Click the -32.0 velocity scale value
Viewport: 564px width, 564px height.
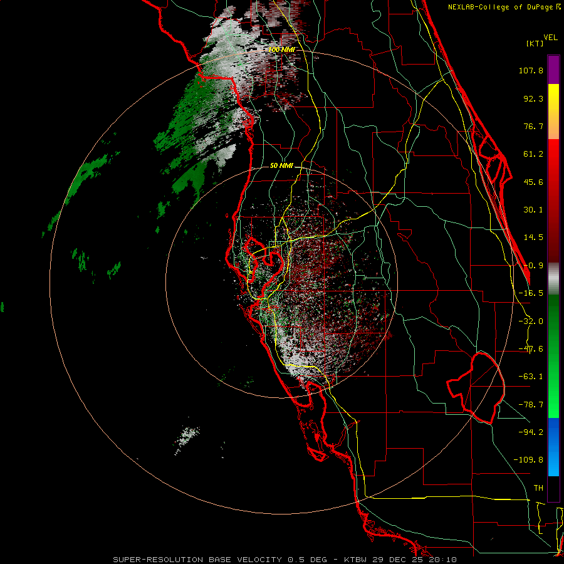coord(531,321)
